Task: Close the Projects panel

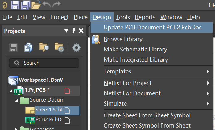Action: point(81,31)
